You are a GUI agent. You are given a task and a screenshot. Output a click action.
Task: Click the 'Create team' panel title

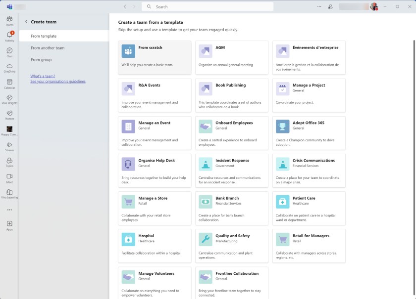44,22
